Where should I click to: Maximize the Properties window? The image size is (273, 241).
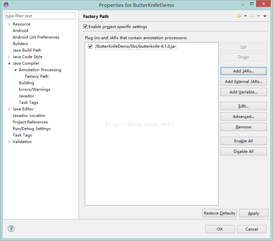coord(252,4)
